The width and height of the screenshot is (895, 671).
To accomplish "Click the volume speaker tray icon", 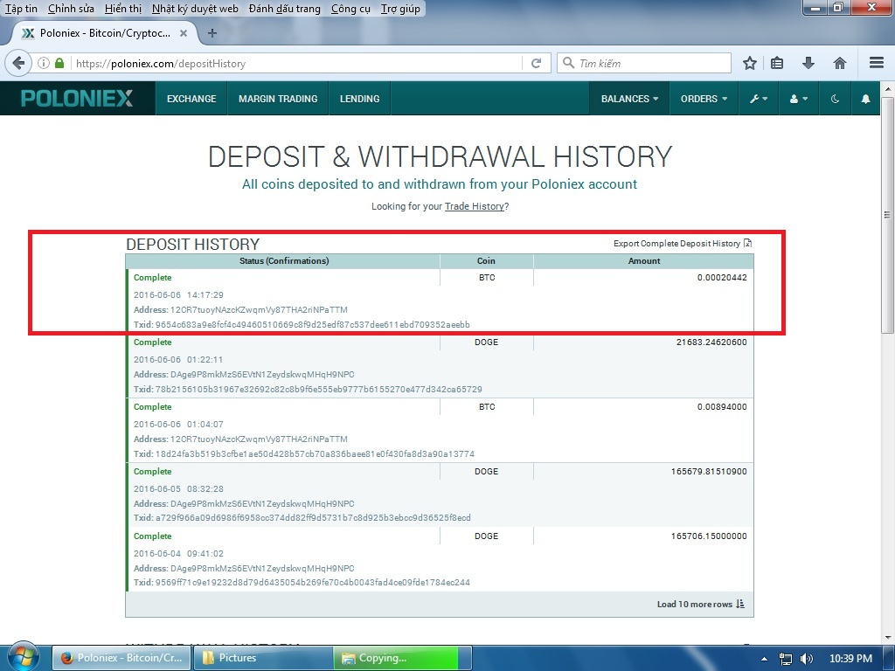I will [x=807, y=659].
